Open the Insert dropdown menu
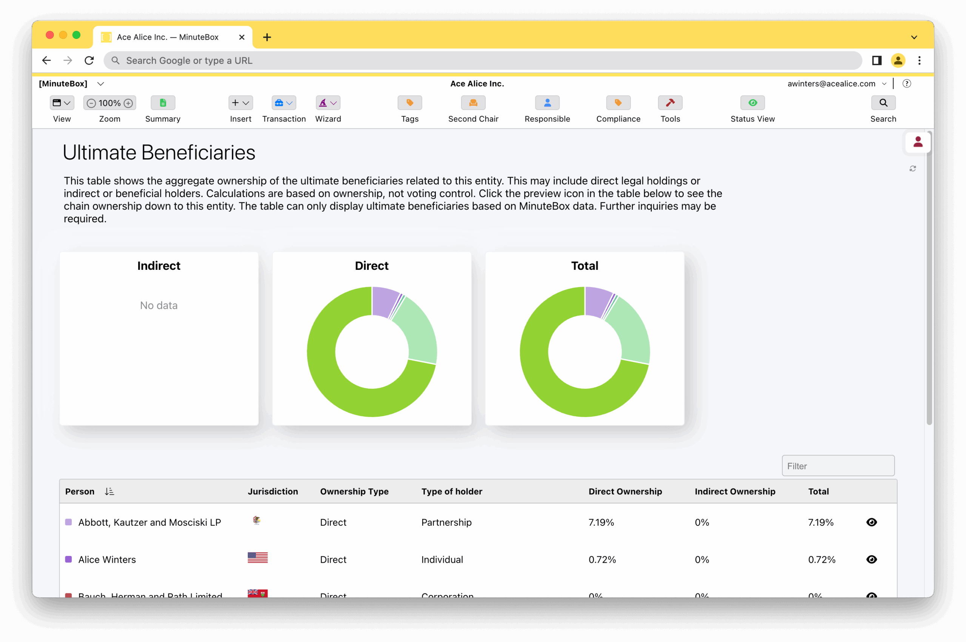The image size is (966, 642). (240, 103)
